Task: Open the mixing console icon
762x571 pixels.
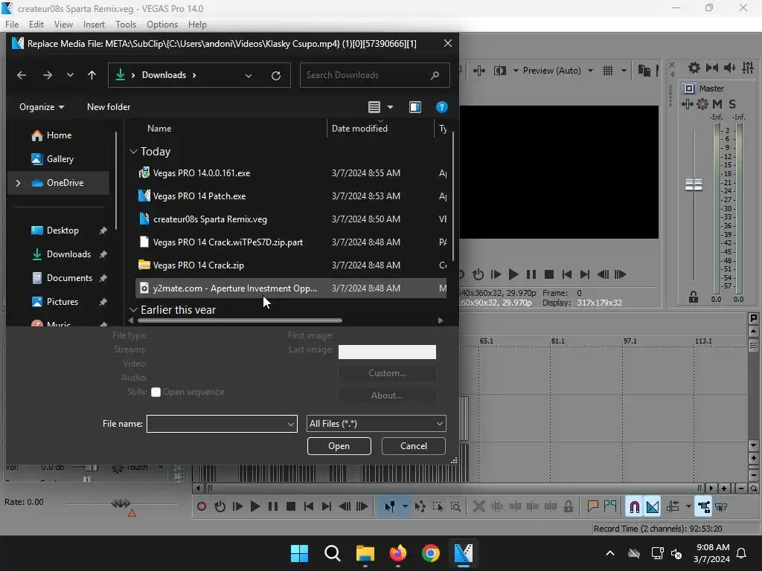Action: (748, 68)
